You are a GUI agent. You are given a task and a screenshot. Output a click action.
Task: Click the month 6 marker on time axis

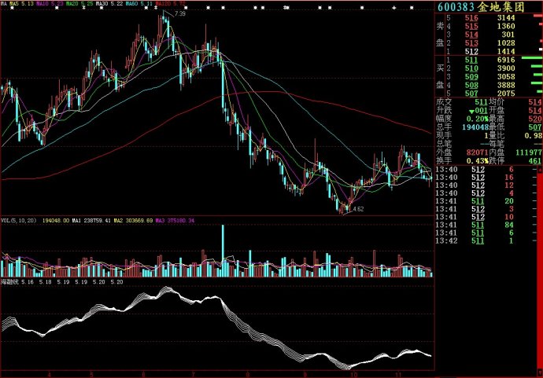[143, 374]
